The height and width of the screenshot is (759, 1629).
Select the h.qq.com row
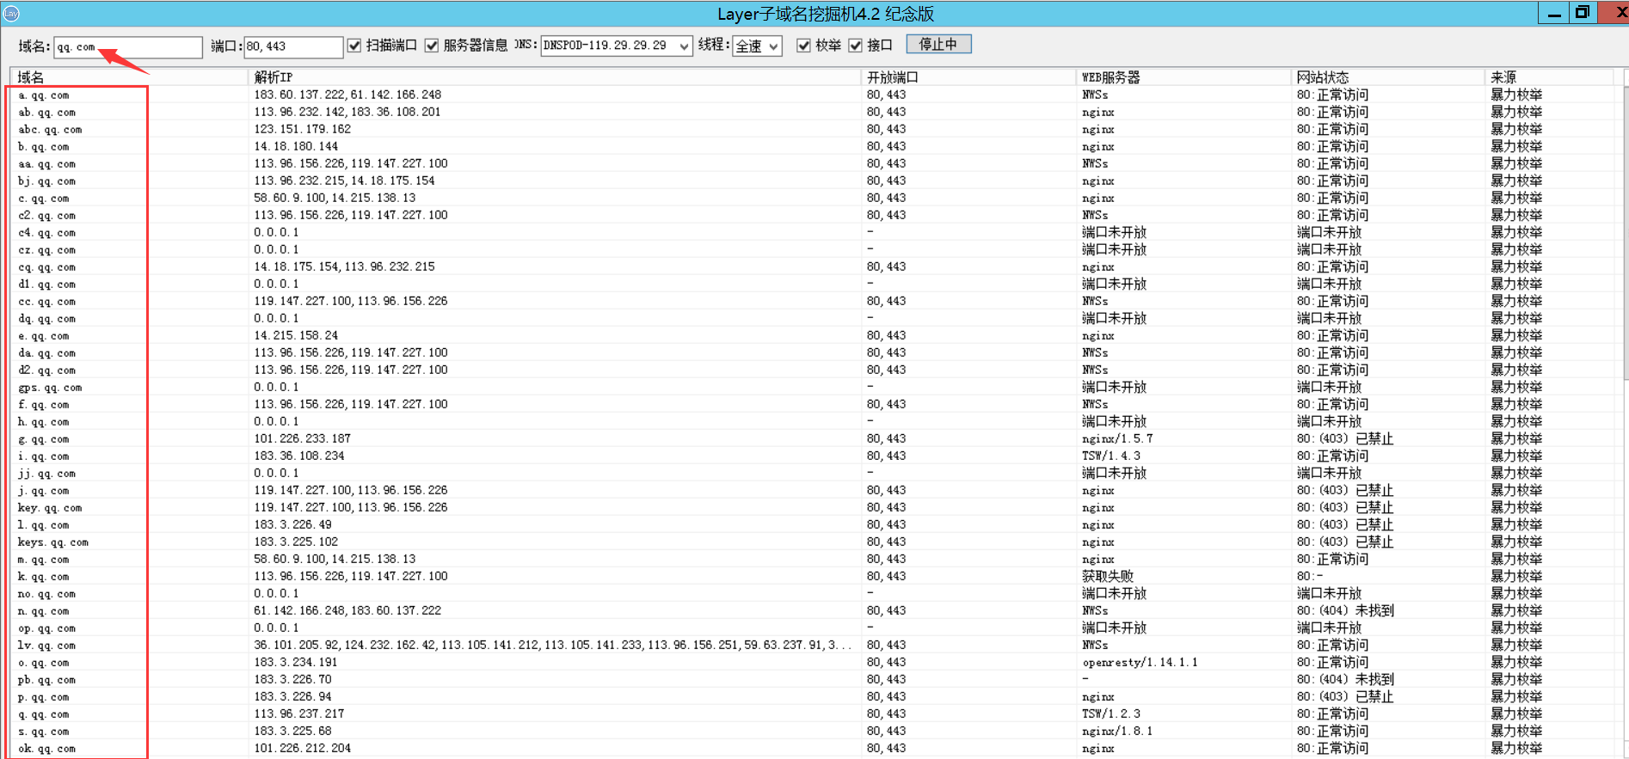point(813,421)
